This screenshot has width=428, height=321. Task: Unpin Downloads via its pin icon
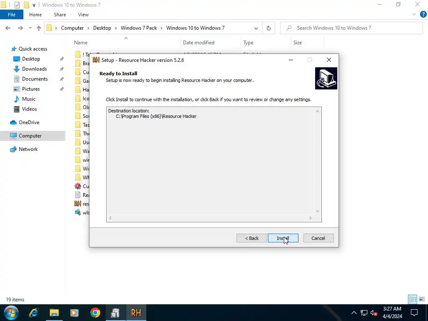(62, 69)
